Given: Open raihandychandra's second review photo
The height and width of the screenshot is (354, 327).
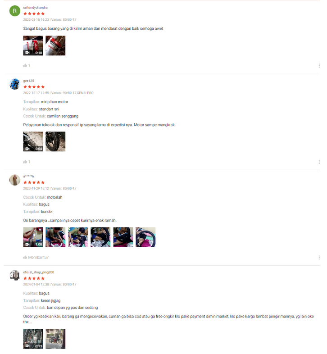Looking at the screenshot, I should point(55,45).
